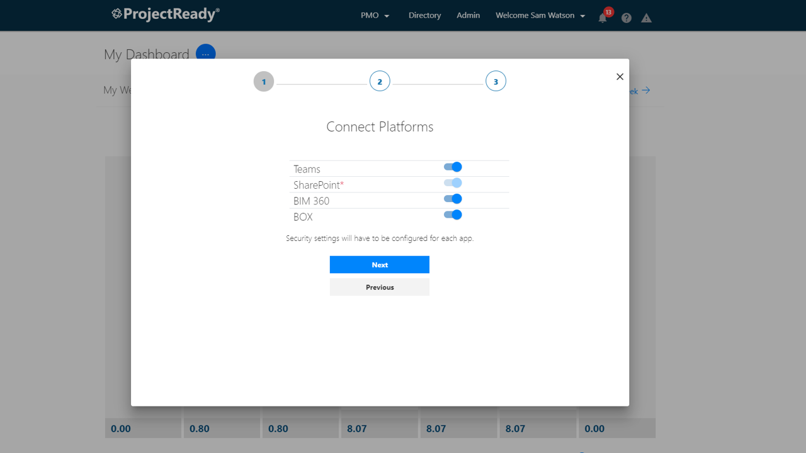Open the help question mark icon
This screenshot has height=453, width=806.
tap(626, 18)
